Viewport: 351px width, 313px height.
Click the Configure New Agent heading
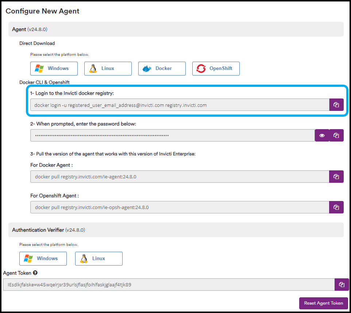click(42, 11)
